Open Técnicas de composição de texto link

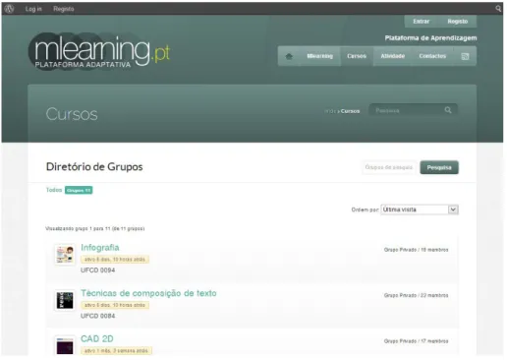[148, 293]
